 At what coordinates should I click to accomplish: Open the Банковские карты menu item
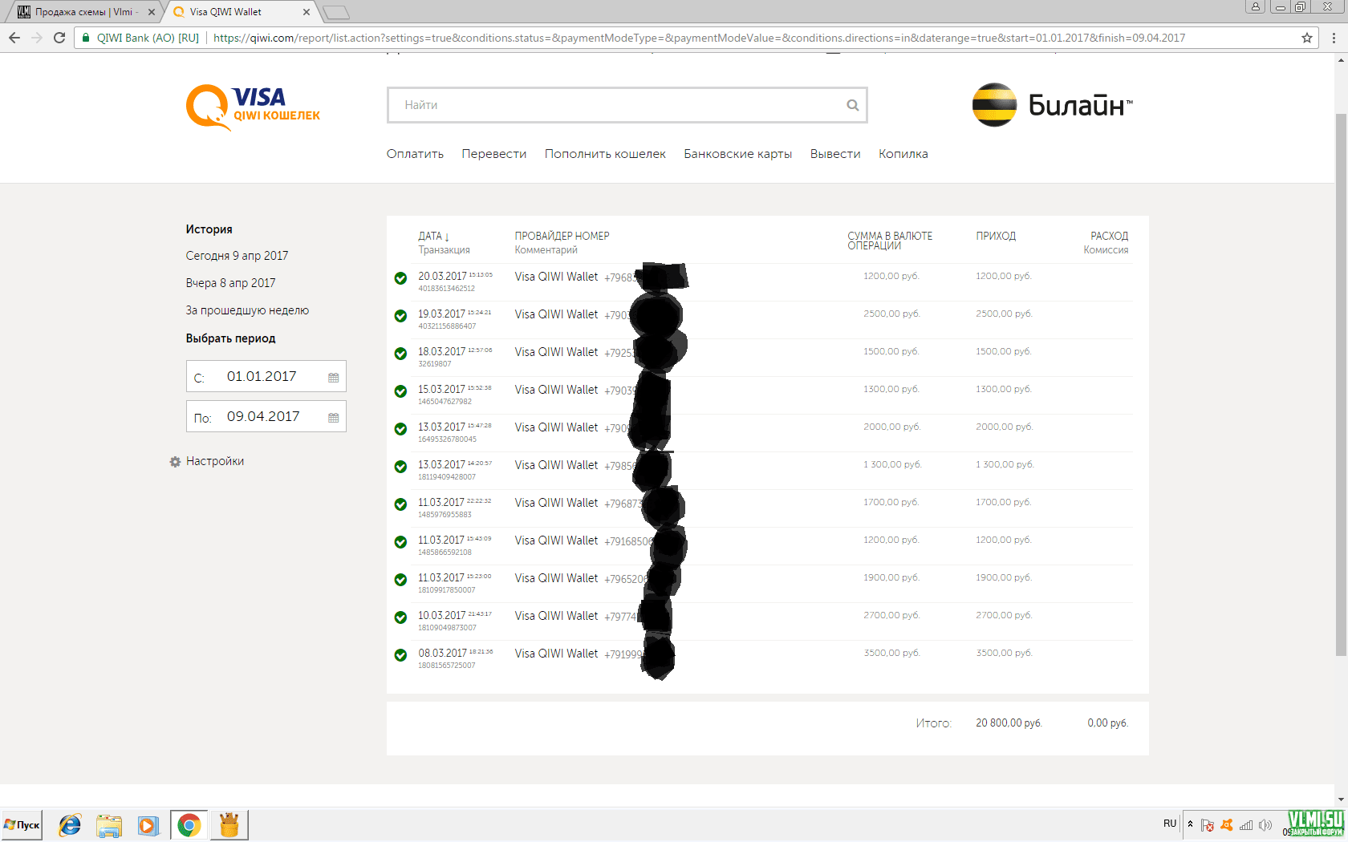737,154
